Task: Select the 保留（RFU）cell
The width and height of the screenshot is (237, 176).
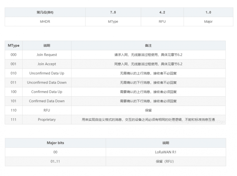Action: tap(166, 161)
